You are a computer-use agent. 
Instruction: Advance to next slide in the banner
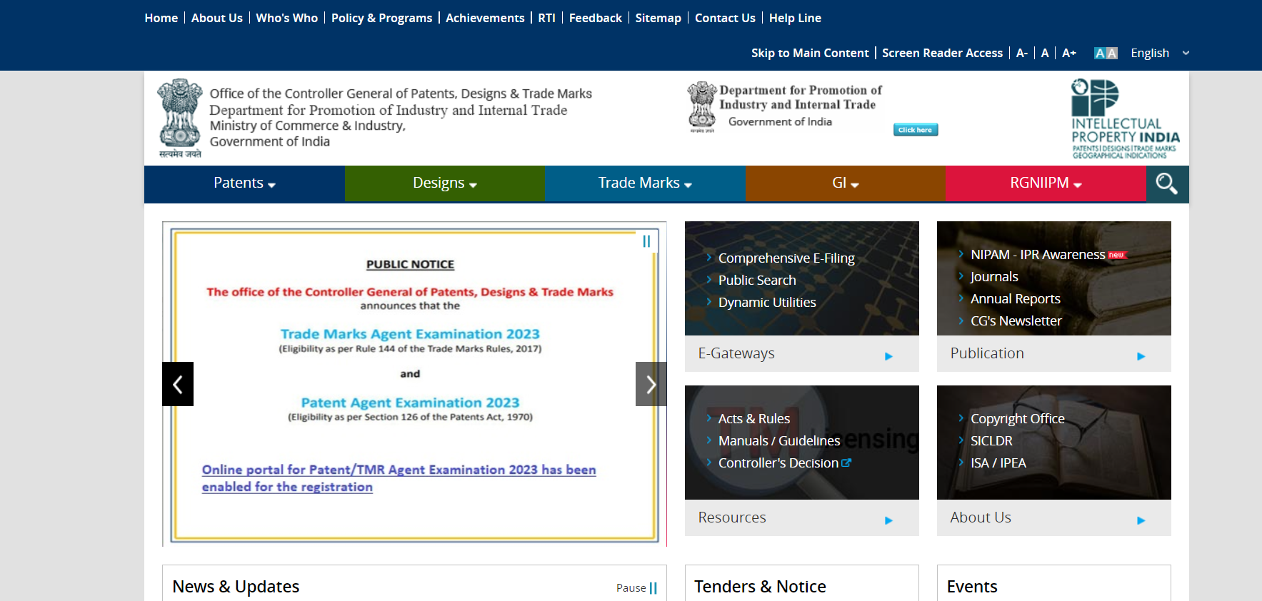[x=651, y=384]
